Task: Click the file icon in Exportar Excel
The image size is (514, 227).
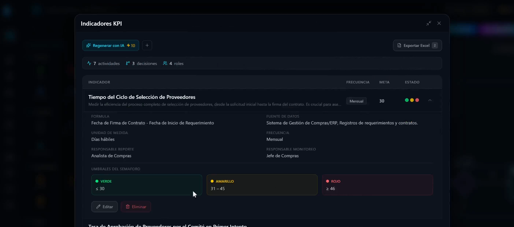Action: [x=399, y=45]
